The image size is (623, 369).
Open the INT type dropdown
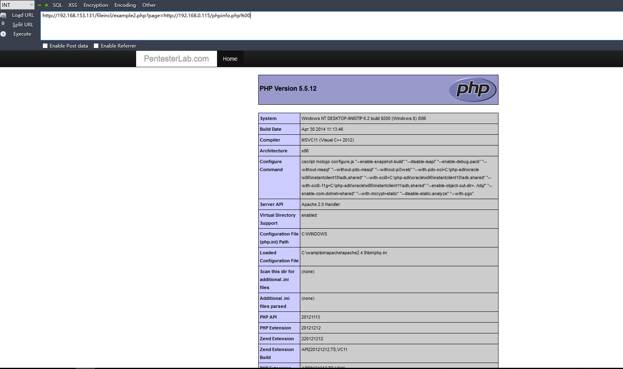click(18, 5)
